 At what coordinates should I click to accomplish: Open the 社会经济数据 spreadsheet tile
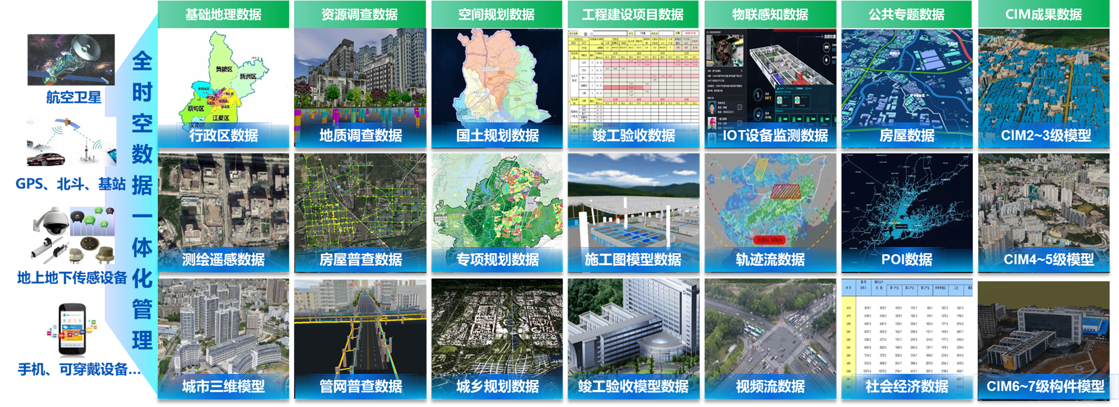(x=907, y=338)
